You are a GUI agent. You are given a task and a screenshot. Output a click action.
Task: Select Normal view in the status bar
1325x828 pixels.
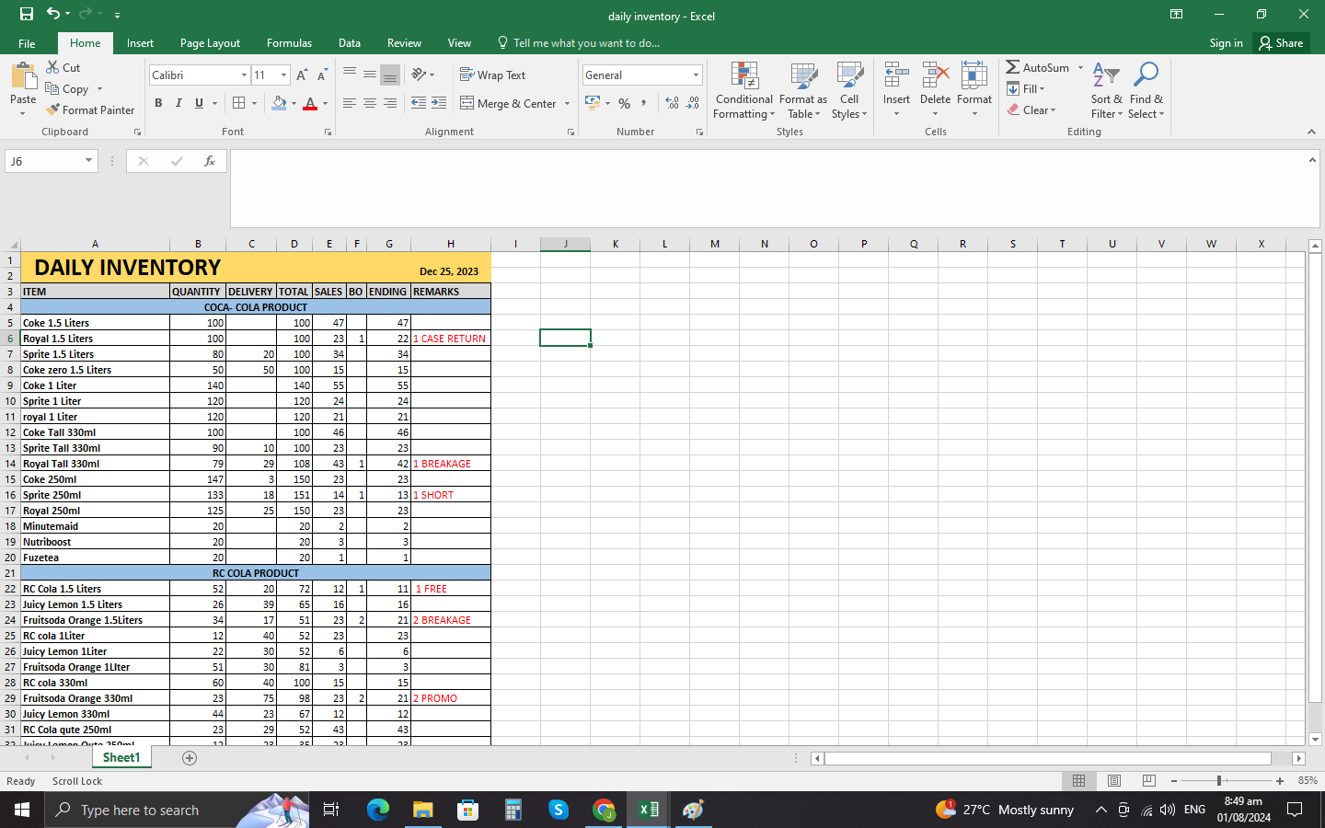(x=1079, y=781)
